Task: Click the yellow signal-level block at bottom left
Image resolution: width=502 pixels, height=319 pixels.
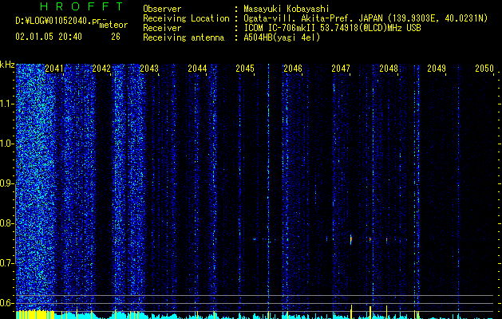Action: (35, 314)
